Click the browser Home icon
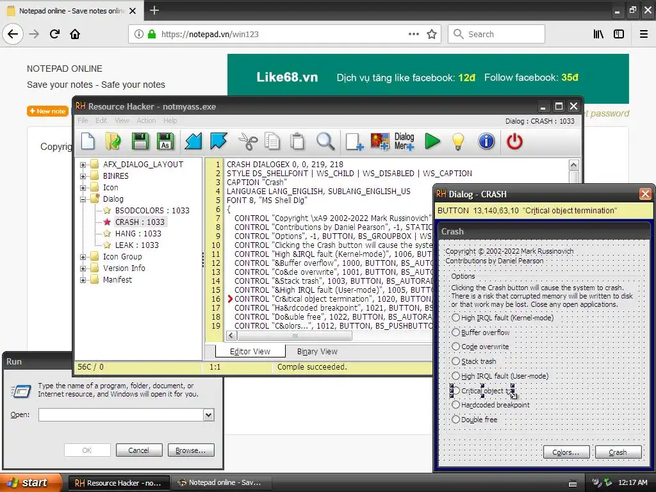Viewport: 656px width, 492px height. [75, 34]
